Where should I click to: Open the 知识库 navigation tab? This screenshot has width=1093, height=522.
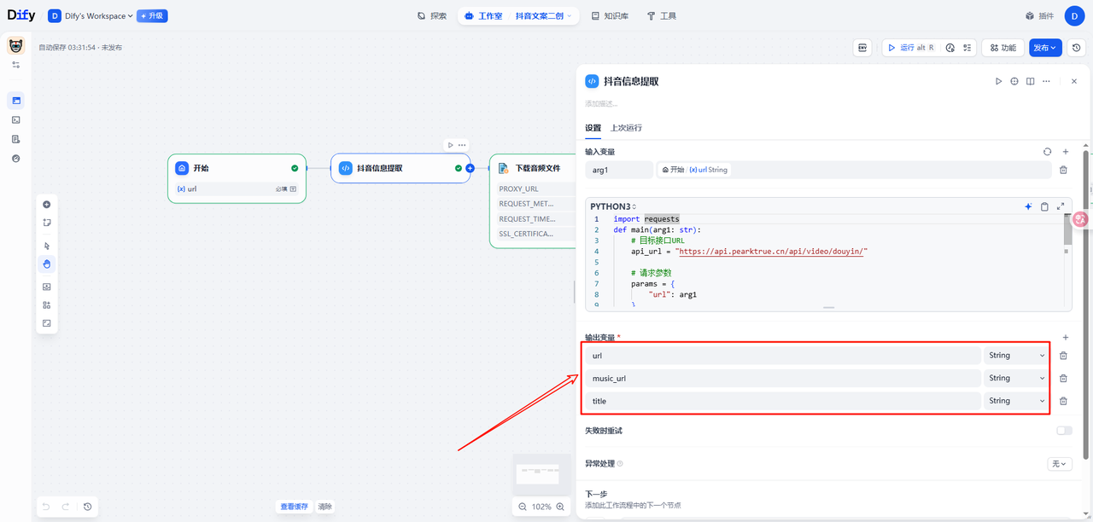point(610,16)
